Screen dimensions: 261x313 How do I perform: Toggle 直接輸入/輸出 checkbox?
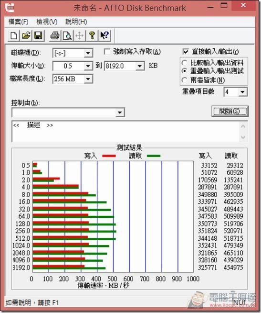click(186, 52)
